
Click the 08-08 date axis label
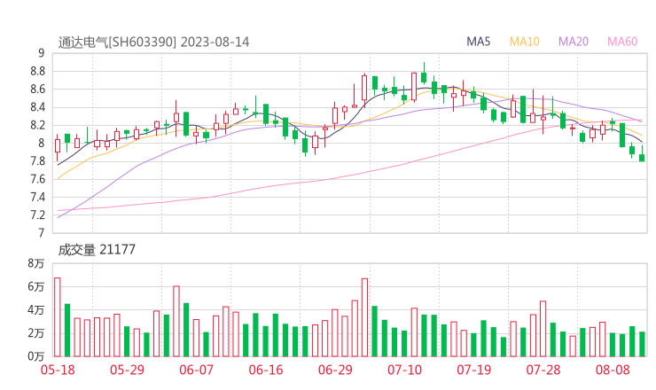[x=613, y=370]
